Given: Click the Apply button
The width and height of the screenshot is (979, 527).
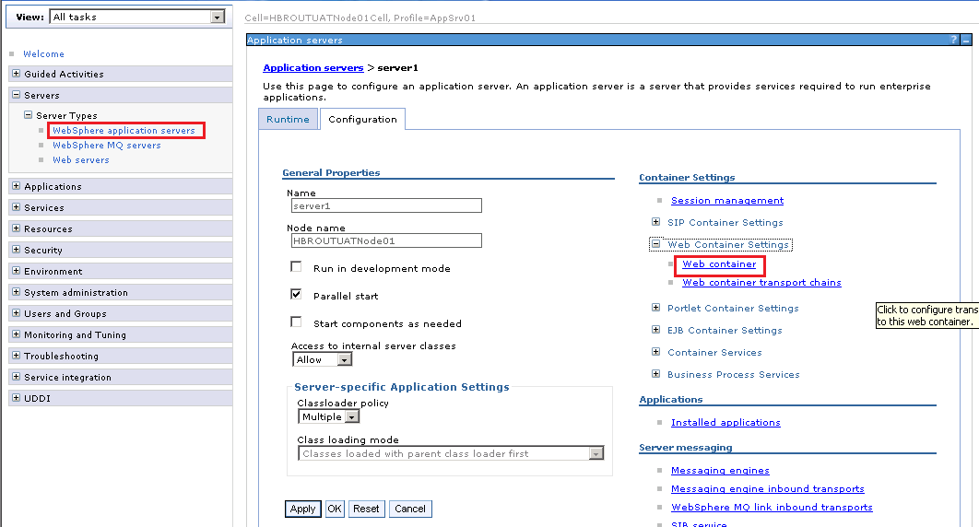Looking at the screenshot, I should click(x=302, y=509).
